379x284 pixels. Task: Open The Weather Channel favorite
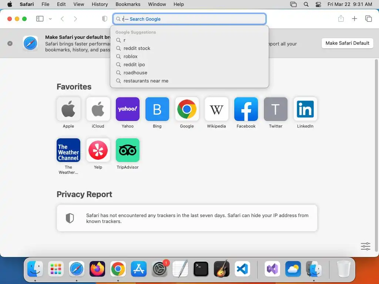coord(68,150)
